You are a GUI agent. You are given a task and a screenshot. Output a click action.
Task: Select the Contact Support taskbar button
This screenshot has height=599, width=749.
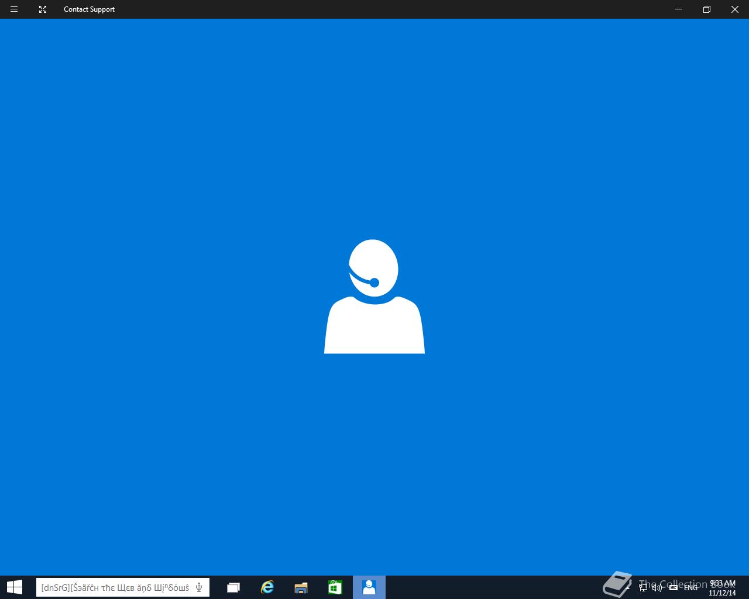[x=369, y=587]
